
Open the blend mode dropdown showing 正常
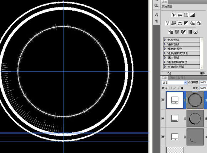pyautogui.click(x=174, y=82)
